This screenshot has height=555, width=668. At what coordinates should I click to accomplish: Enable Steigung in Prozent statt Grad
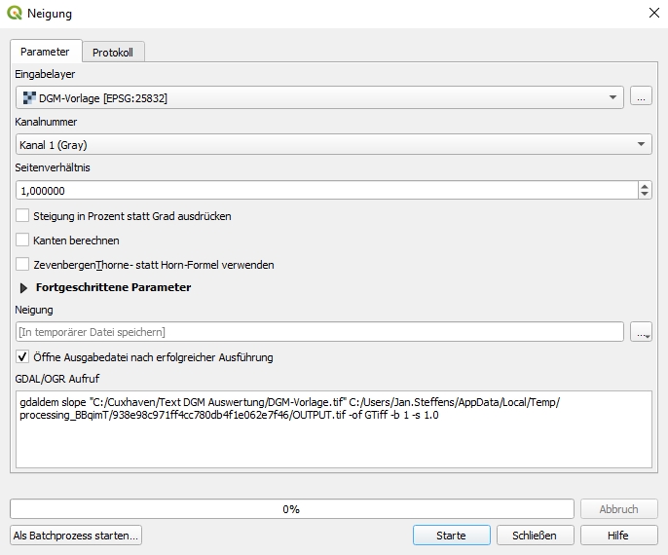(x=22, y=216)
